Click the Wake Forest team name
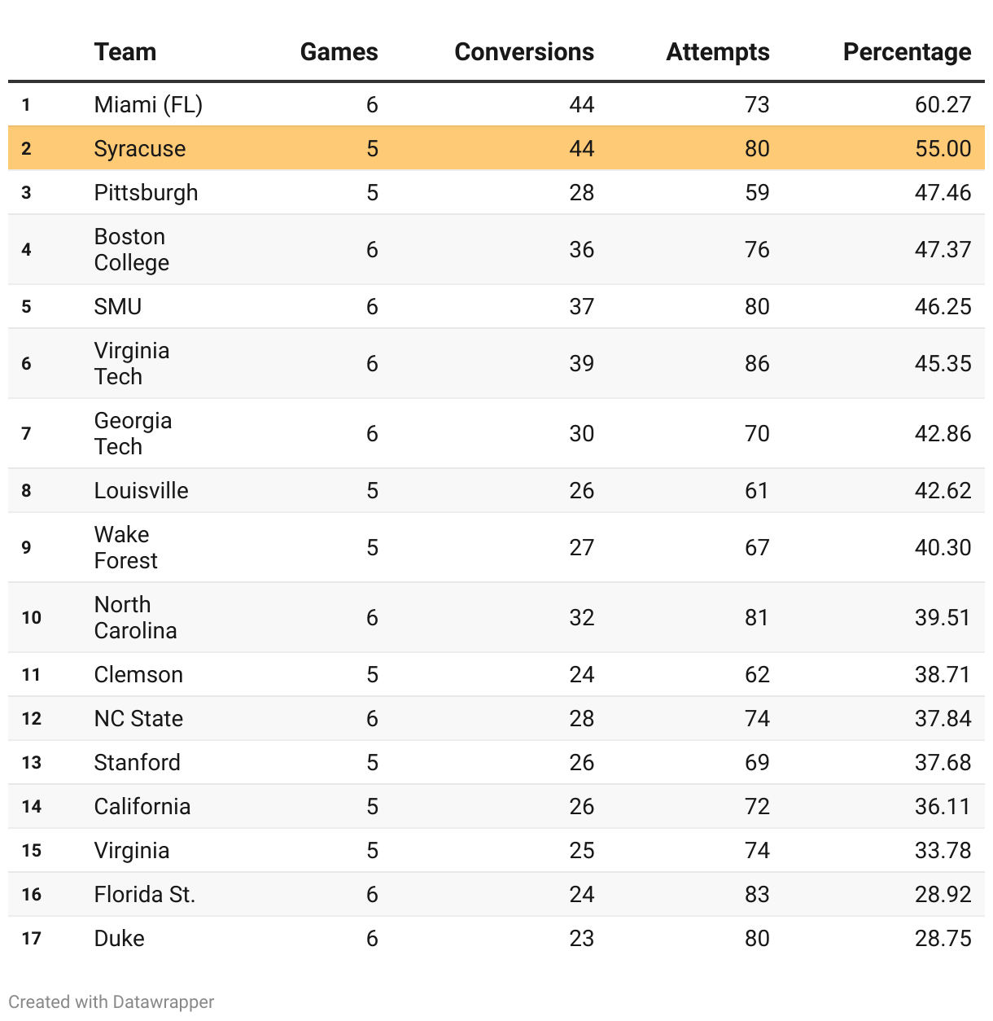 coord(125,547)
